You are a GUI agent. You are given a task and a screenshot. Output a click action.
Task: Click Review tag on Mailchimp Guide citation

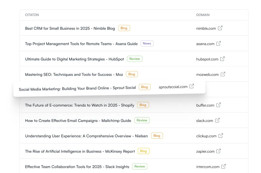click(x=142, y=120)
